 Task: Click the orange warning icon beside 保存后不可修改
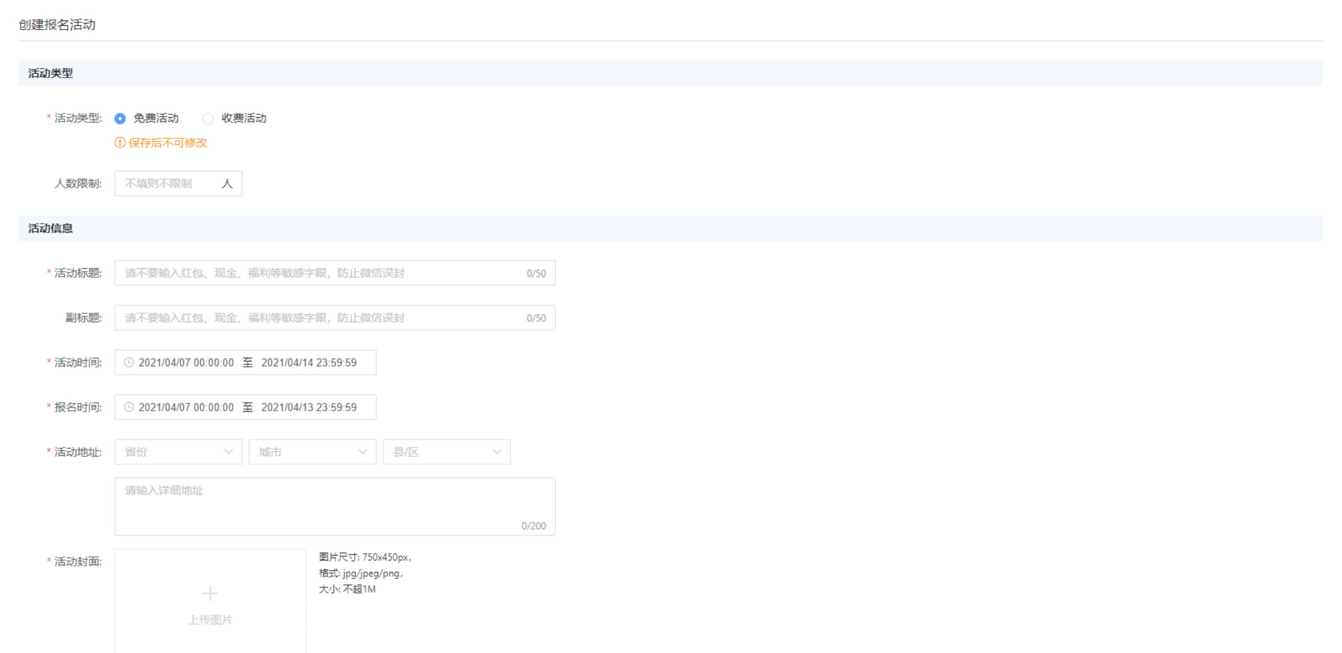(120, 143)
